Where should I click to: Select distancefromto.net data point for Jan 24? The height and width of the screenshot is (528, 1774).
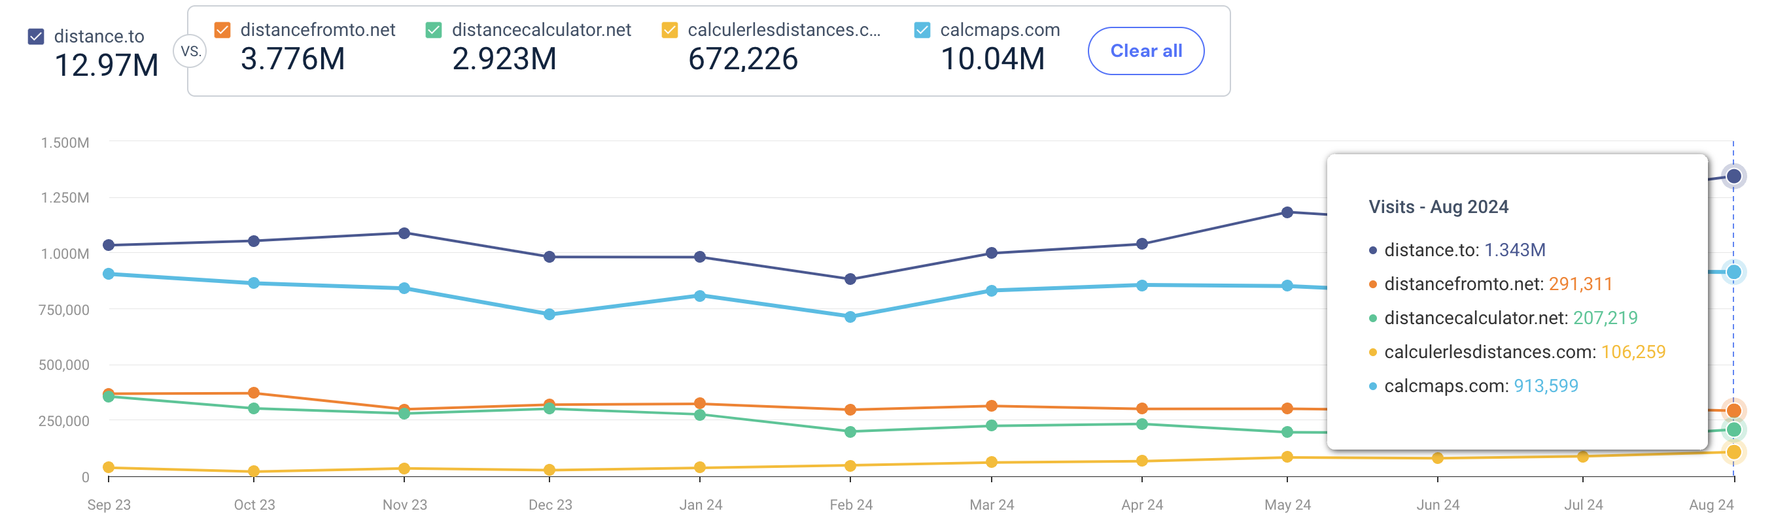pyautogui.click(x=700, y=403)
